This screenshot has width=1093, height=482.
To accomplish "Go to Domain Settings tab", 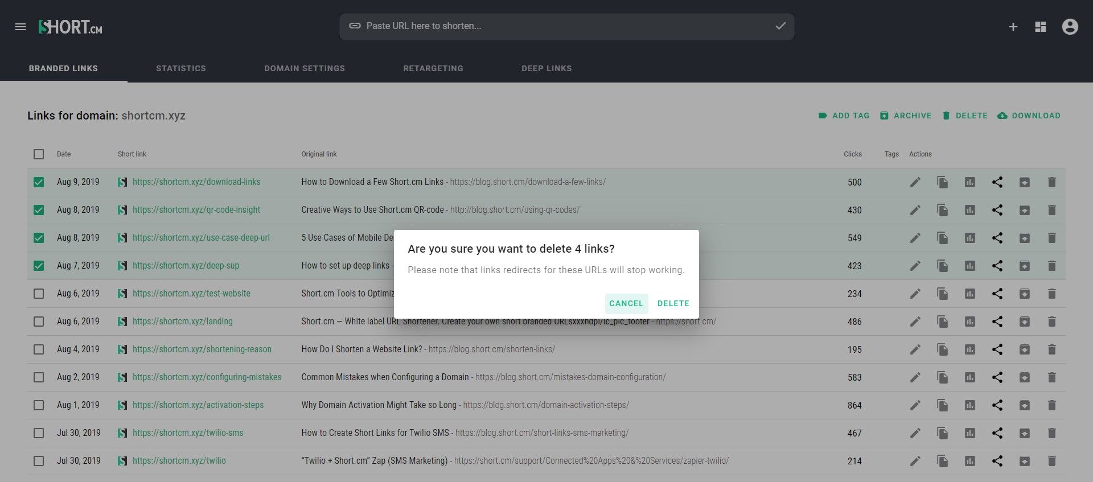I will (x=305, y=68).
